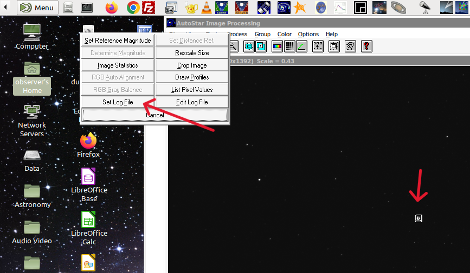Open Network Servers on the desktop

coord(32,121)
